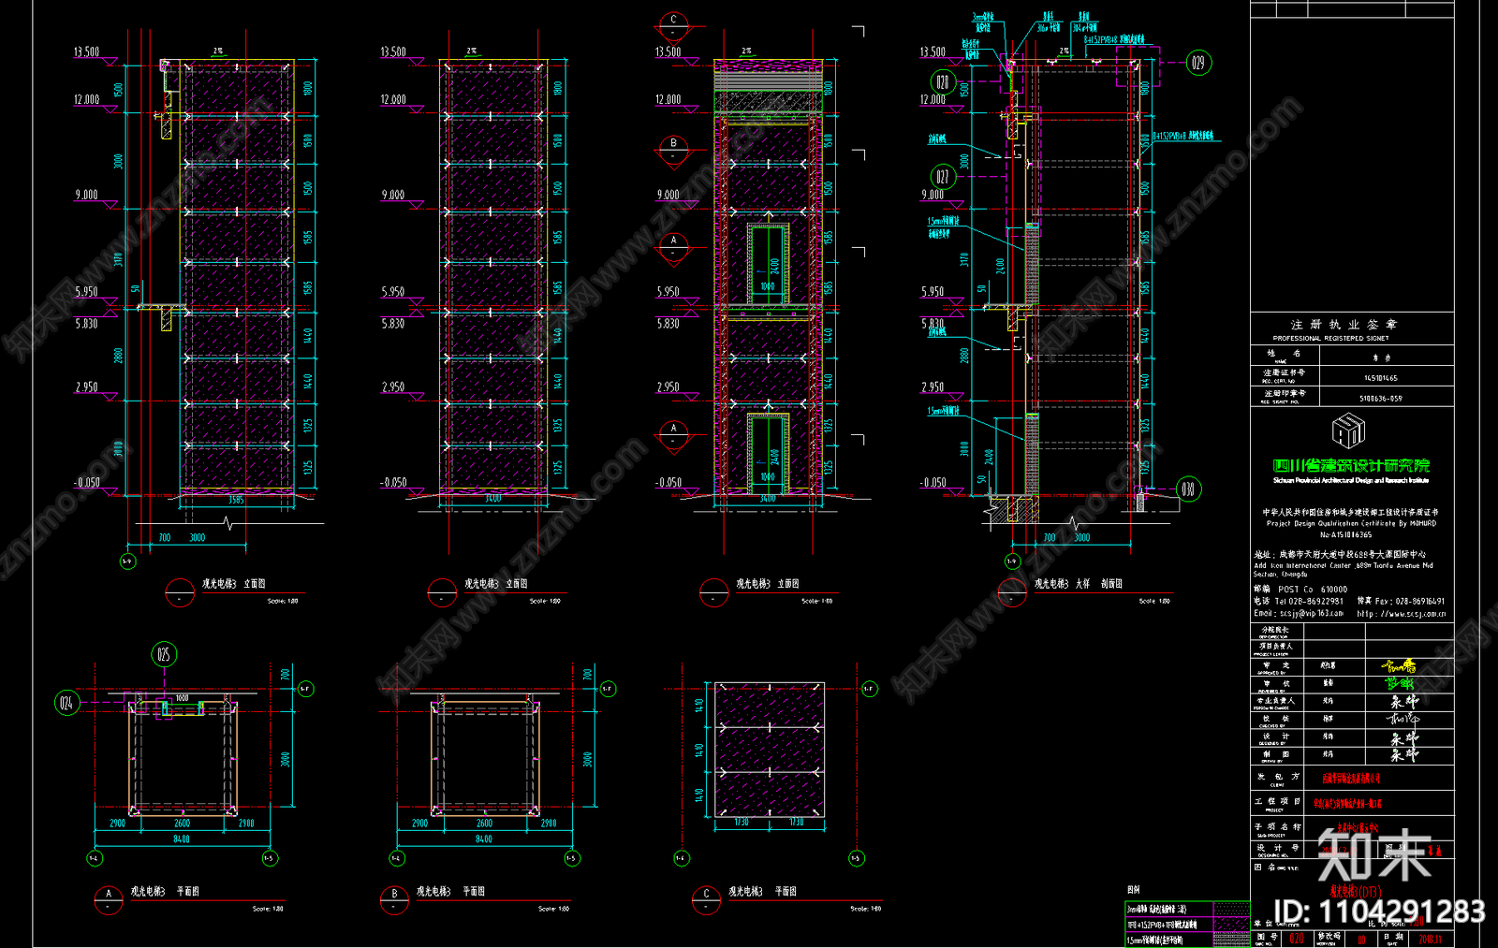Click plan C title bubble at bottom
The height and width of the screenshot is (948, 1498).
point(706,898)
